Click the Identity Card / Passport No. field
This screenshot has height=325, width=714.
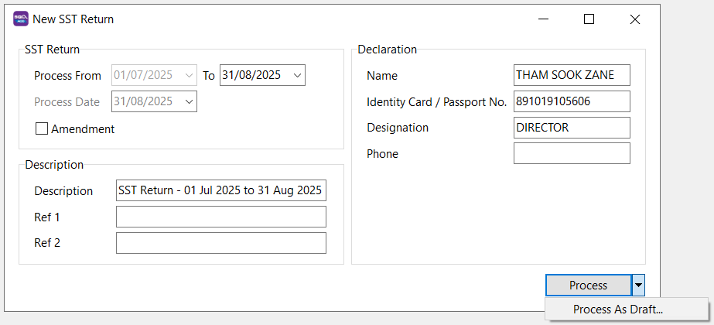571,101
